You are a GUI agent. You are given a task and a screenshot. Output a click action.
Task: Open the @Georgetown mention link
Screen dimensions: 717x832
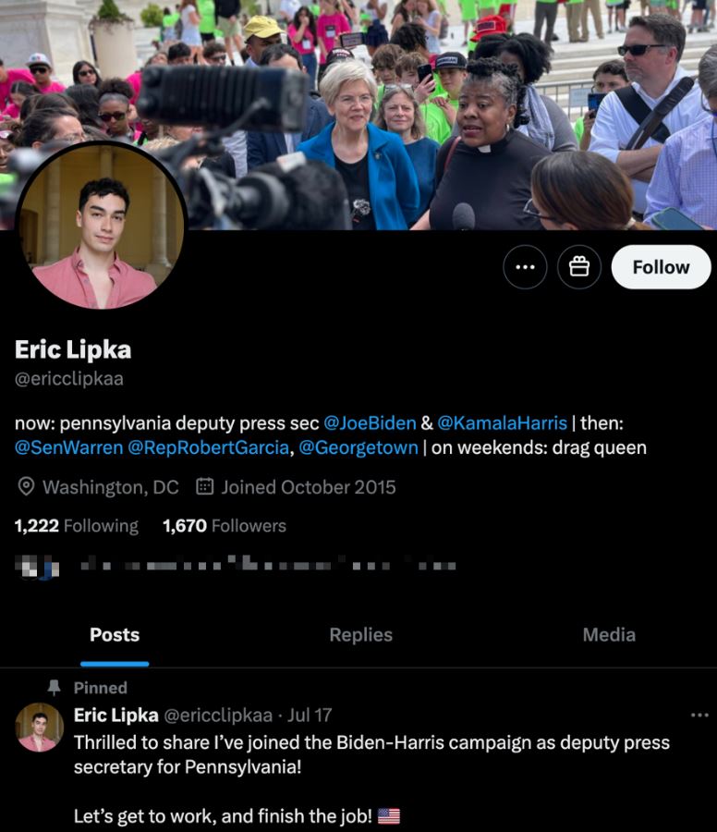click(x=358, y=447)
